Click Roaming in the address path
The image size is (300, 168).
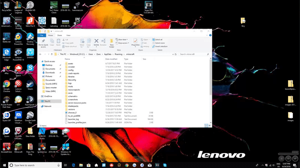pyautogui.click(x=118, y=54)
